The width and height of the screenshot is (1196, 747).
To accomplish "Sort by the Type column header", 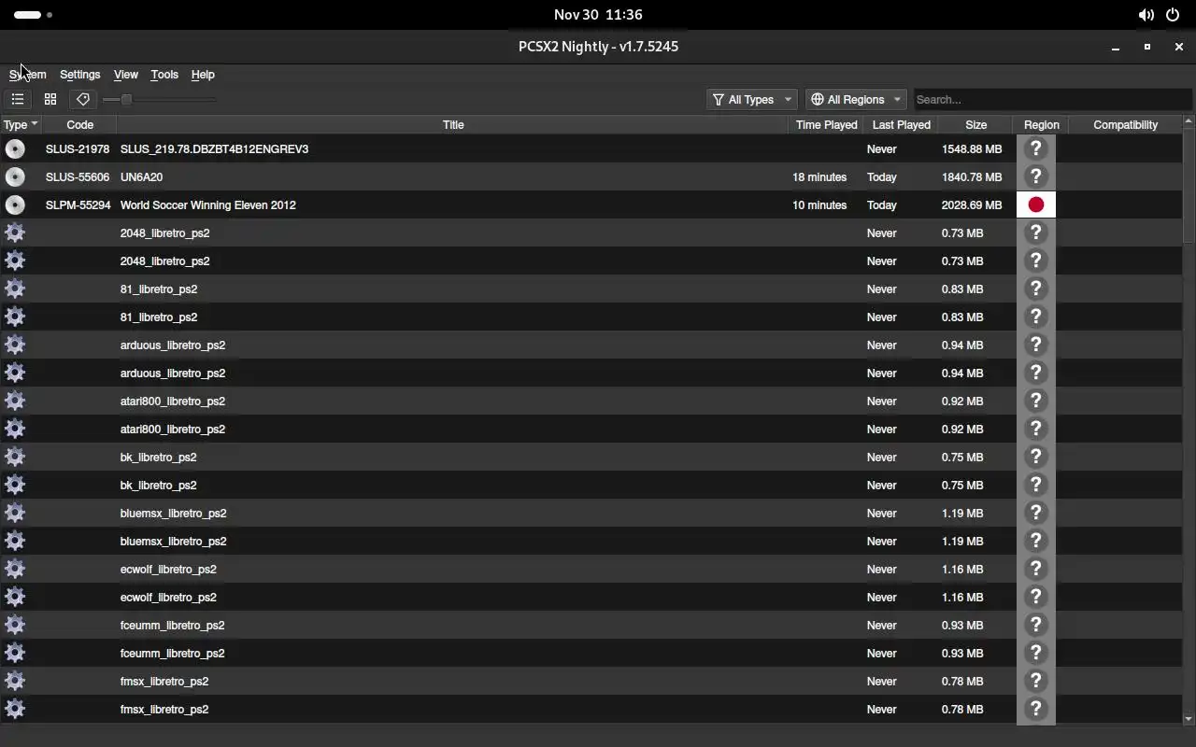I will point(21,124).
